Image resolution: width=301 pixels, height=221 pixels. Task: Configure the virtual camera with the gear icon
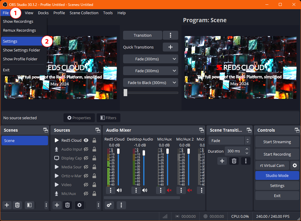295,165
